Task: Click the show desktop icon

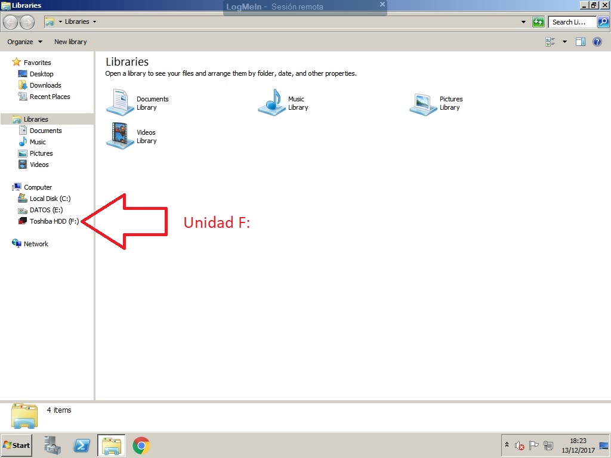Action: click(x=604, y=445)
